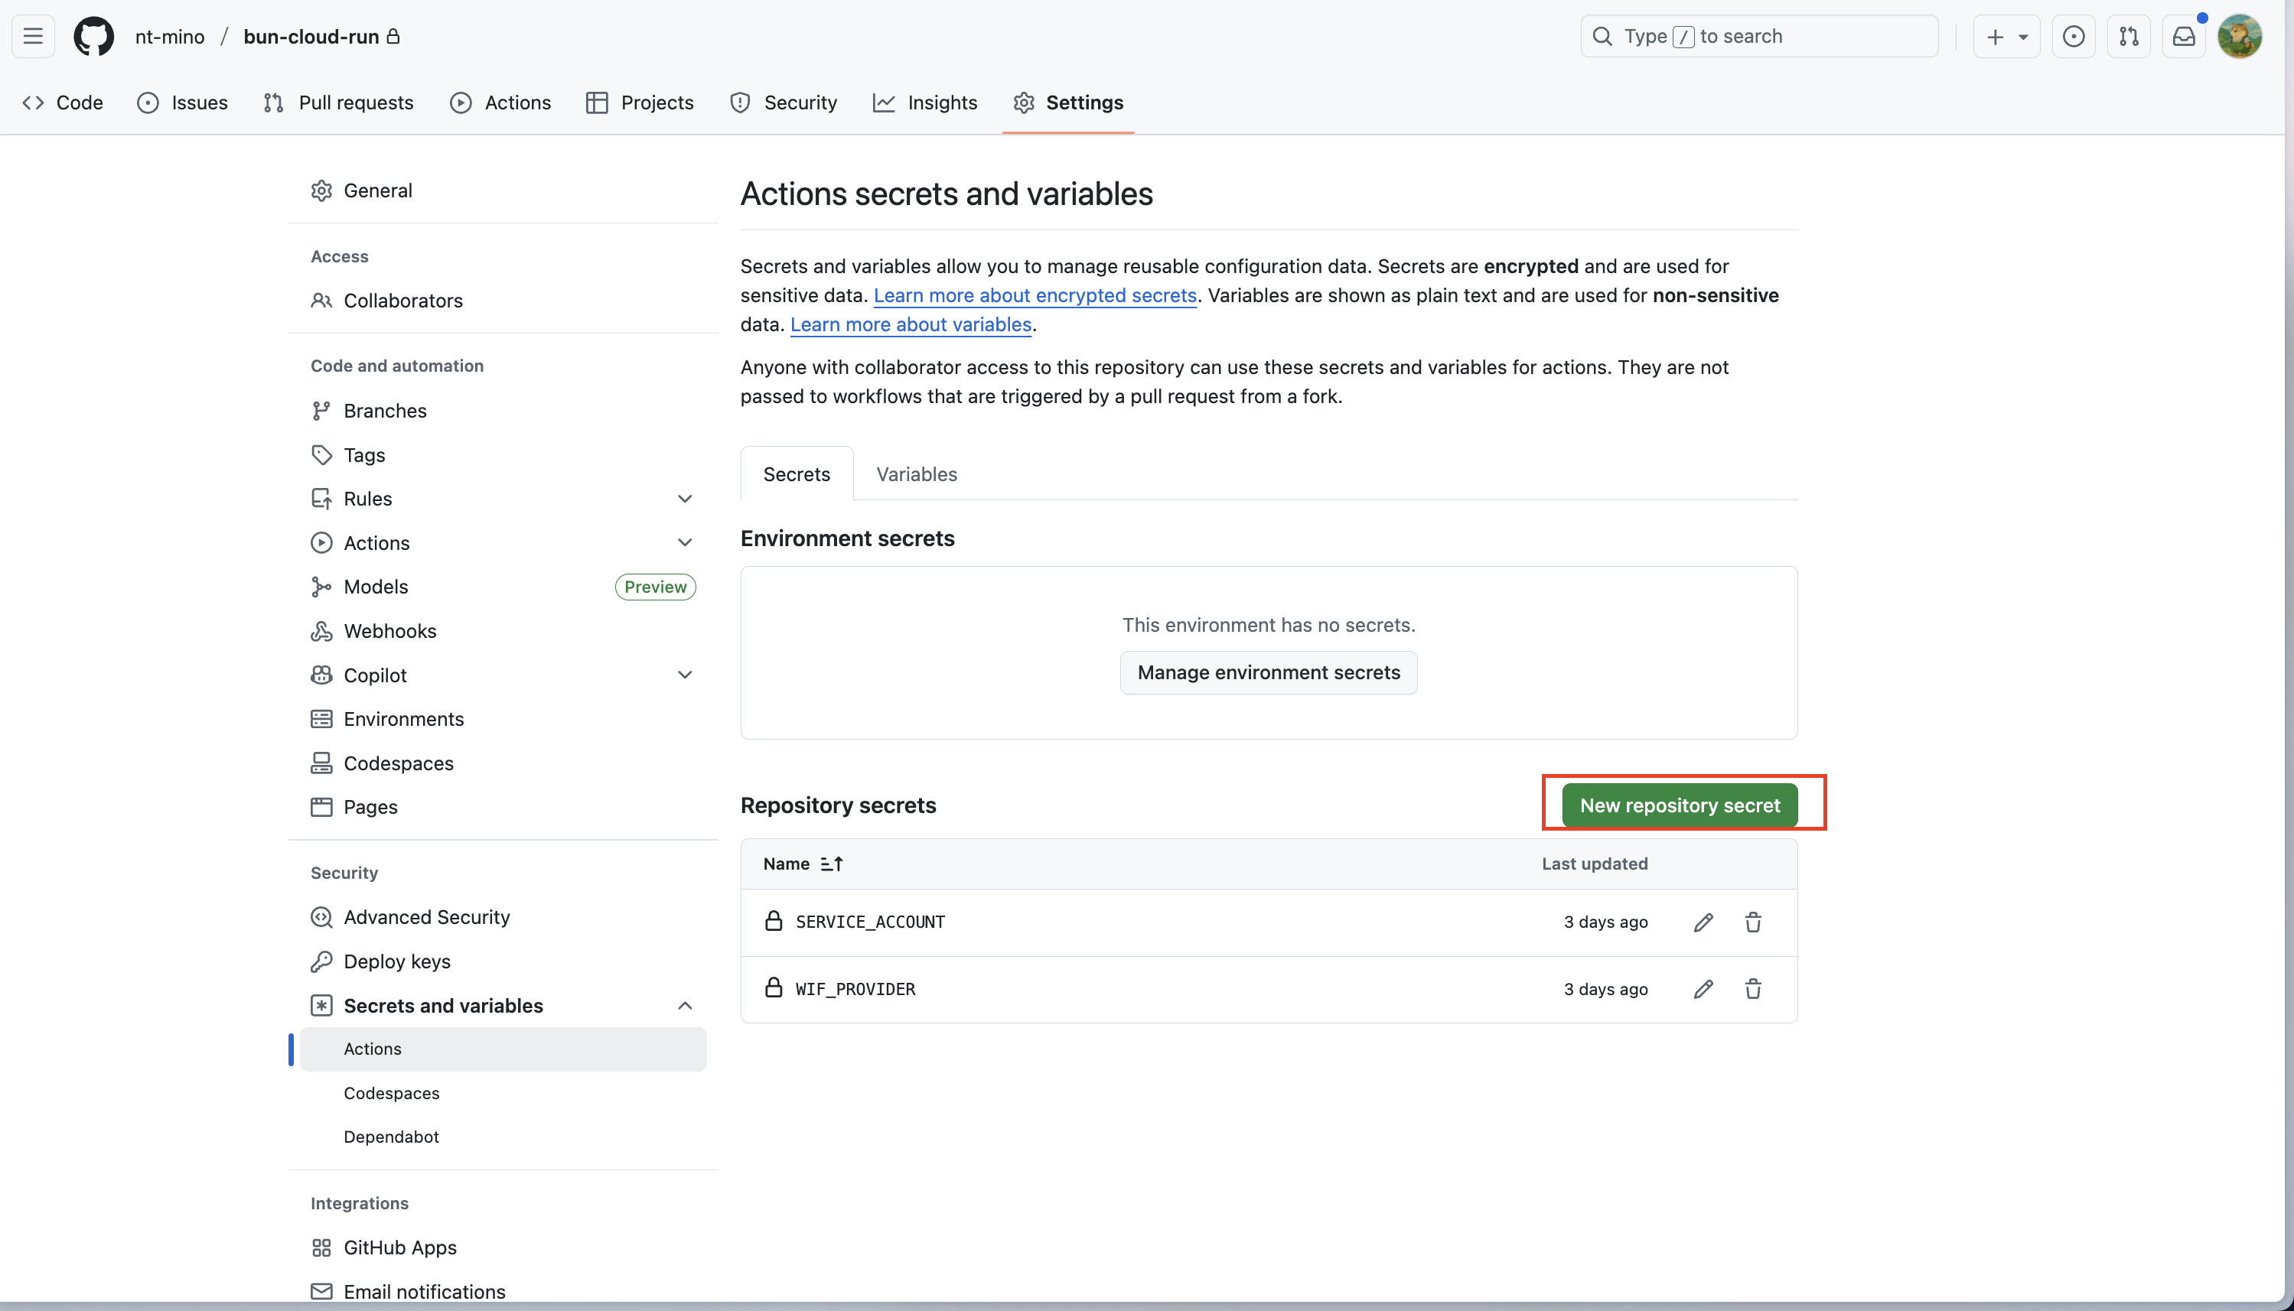This screenshot has height=1311, width=2294.
Task: Expand the Rules sidebar section
Action: 685,499
